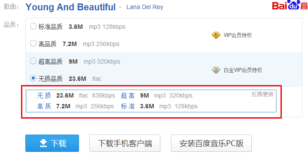This screenshot has width=308, height=159.
Task: Open the Young And Beautiful song title link
Action: coord(70,7)
